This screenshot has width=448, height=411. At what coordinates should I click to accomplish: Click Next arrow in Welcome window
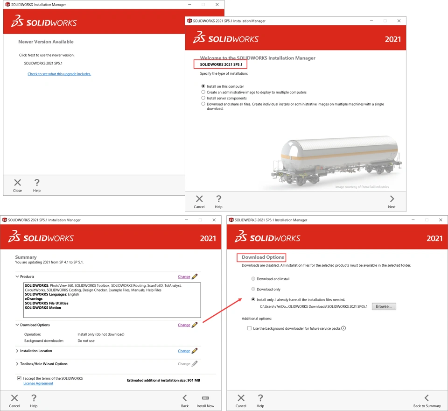392,202
